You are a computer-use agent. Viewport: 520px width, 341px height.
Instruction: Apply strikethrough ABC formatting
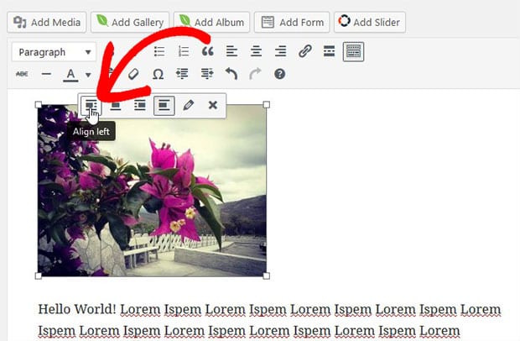[22, 74]
